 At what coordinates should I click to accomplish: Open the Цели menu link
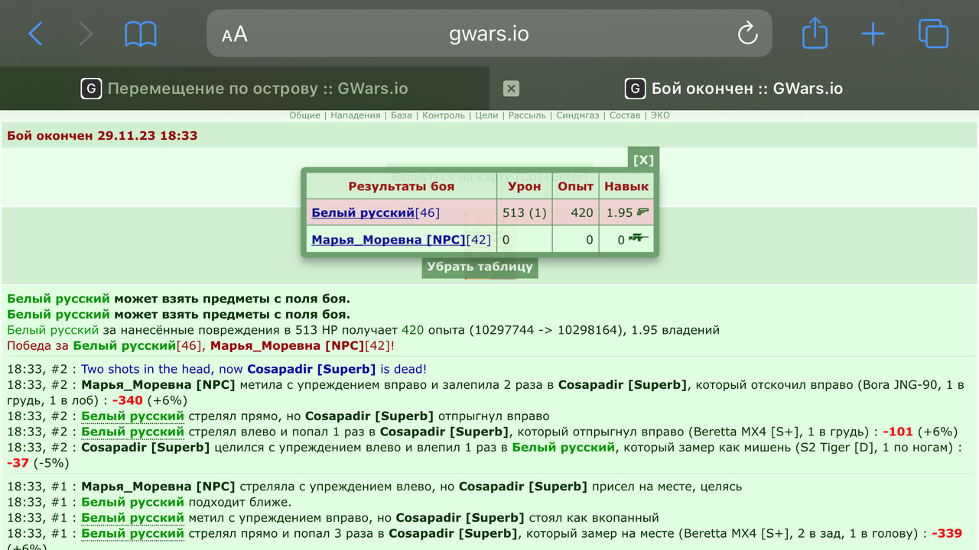point(486,115)
